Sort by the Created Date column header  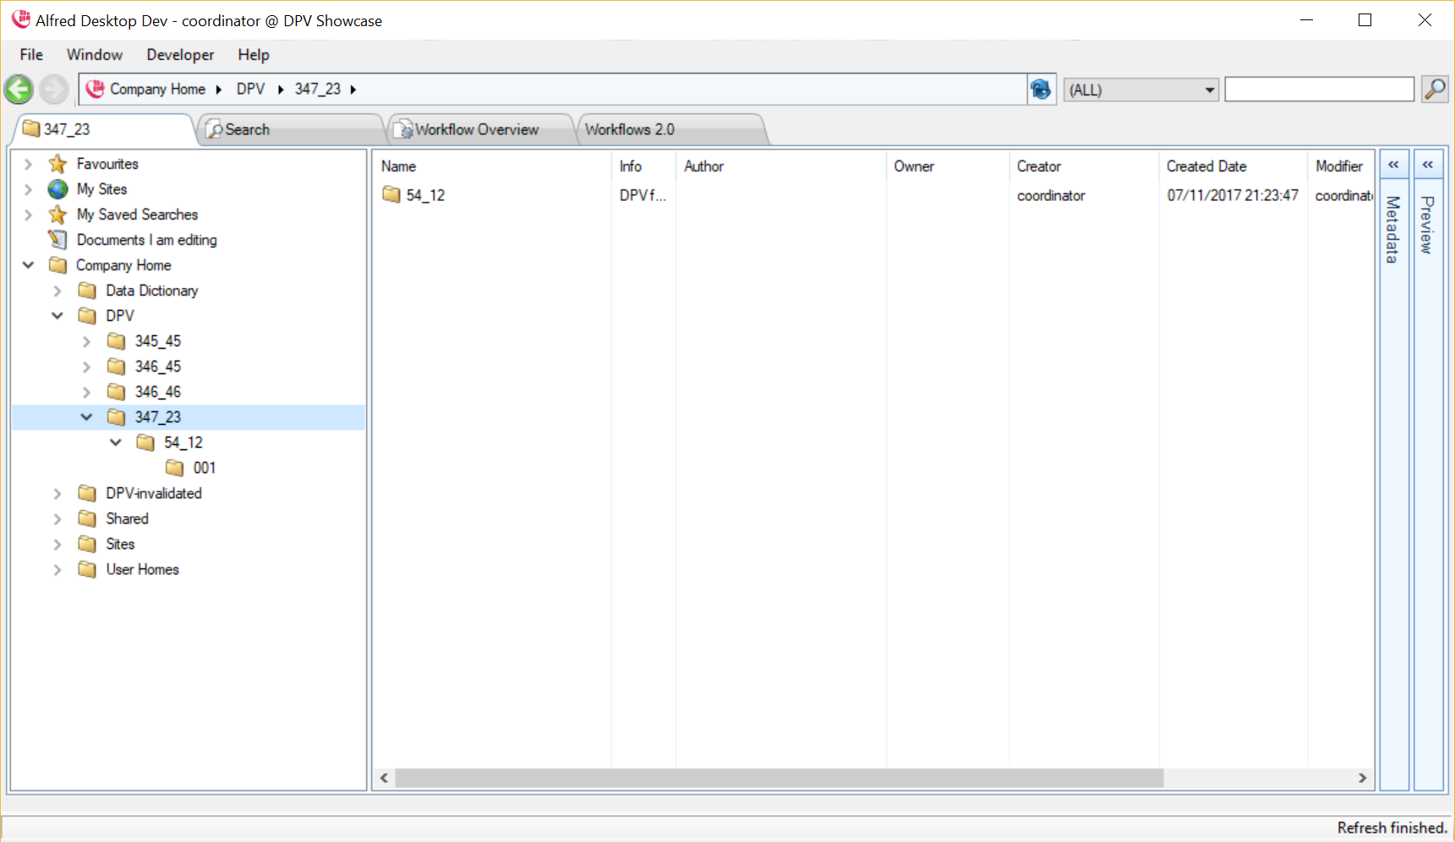click(1206, 166)
